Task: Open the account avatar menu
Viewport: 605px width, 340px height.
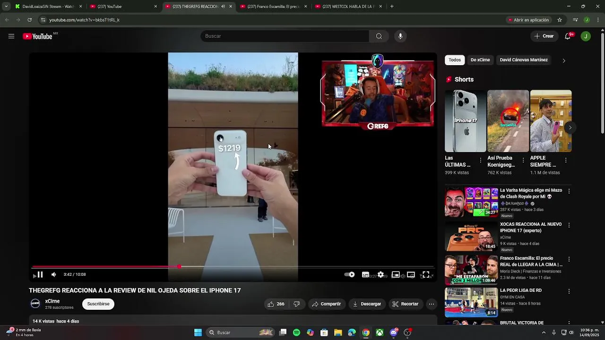Action: [x=586, y=36]
